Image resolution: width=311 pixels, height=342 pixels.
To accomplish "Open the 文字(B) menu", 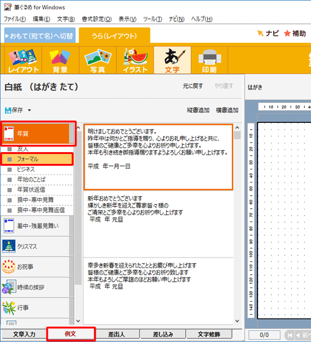I will 66,19.
